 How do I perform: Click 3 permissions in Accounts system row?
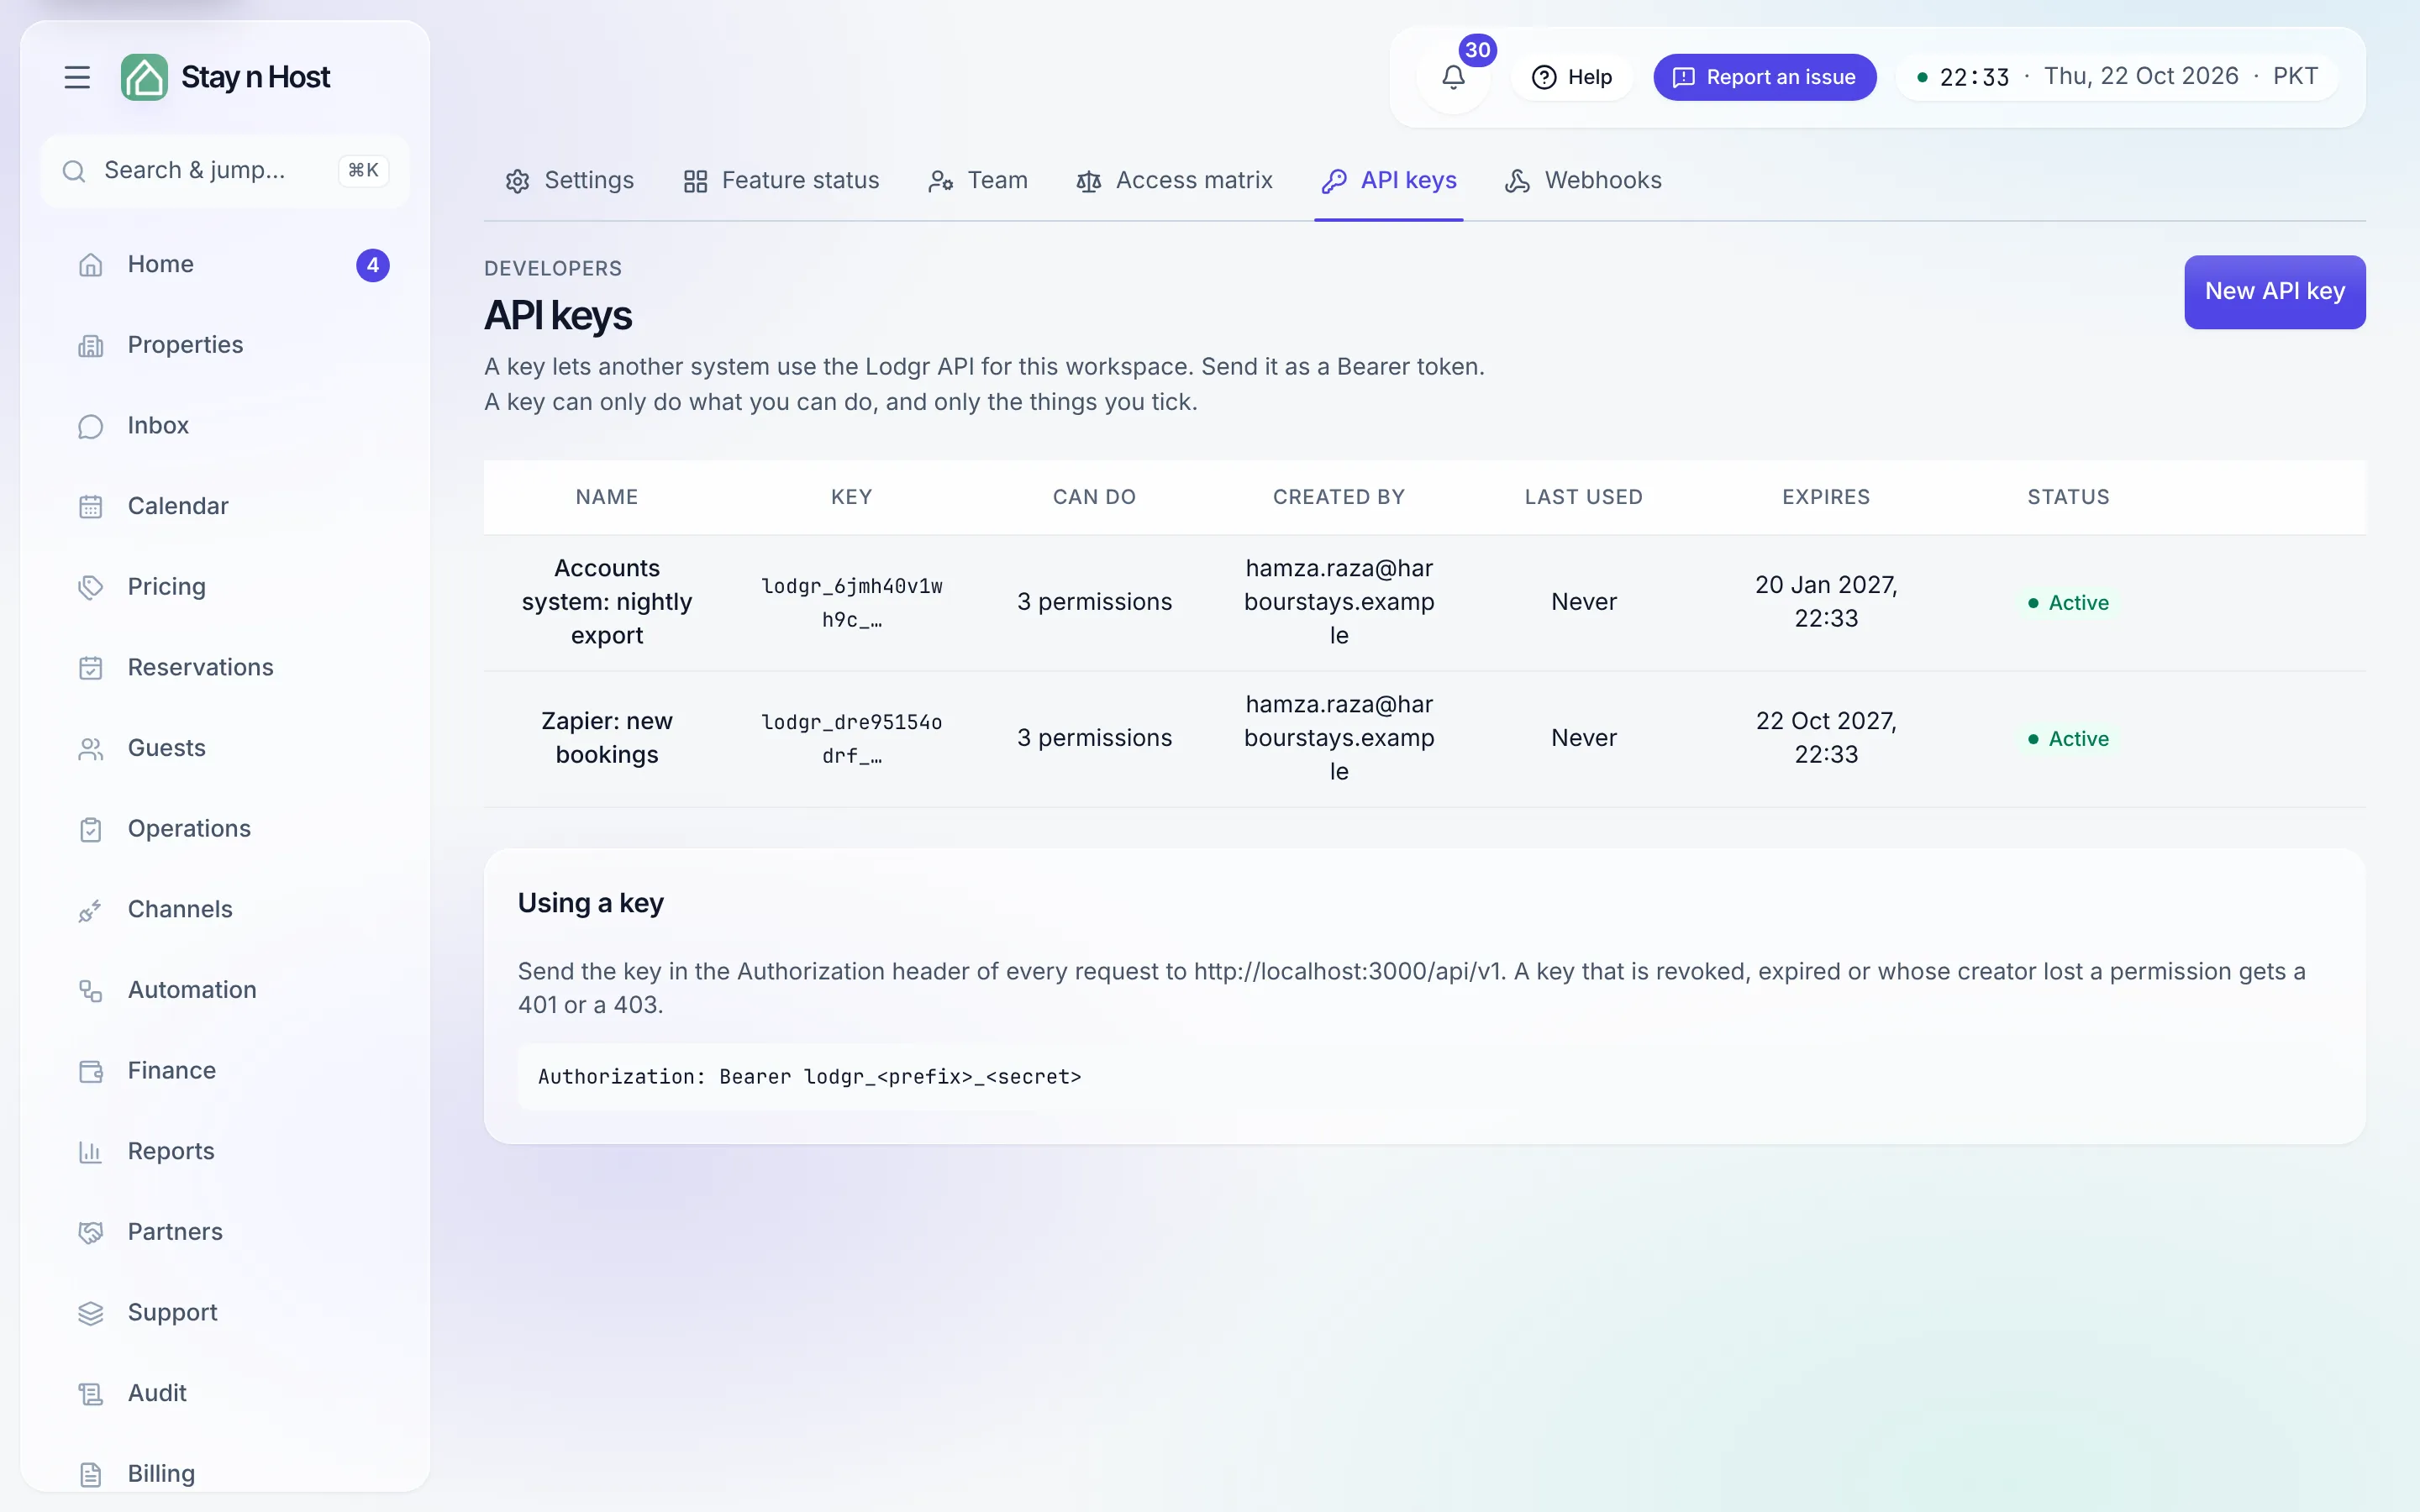tap(1094, 602)
